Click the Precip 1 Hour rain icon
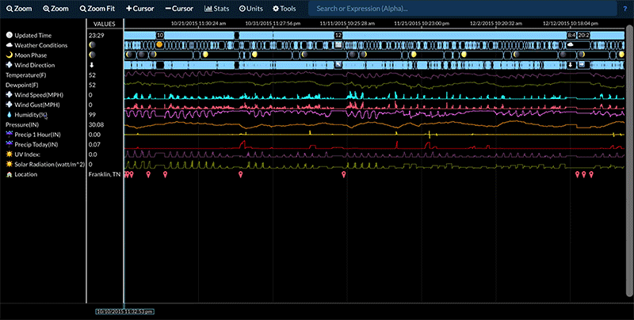Viewport: 634px width, 320px height. click(x=10, y=134)
